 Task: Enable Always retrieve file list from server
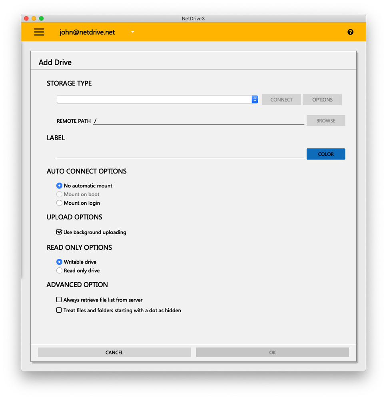pos(59,299)
